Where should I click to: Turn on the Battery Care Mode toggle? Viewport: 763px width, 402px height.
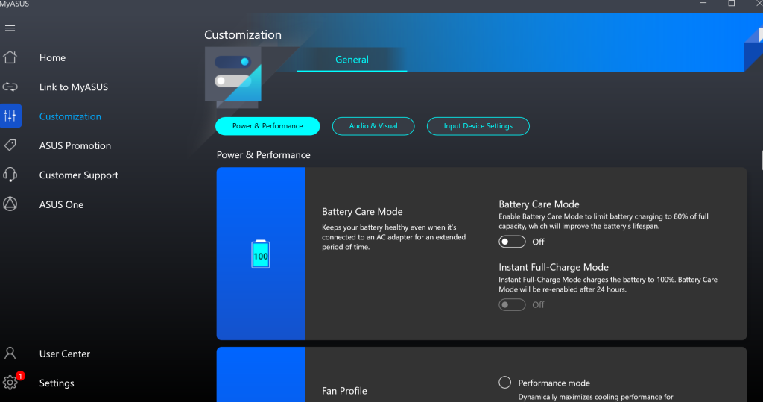pos(512,242)
